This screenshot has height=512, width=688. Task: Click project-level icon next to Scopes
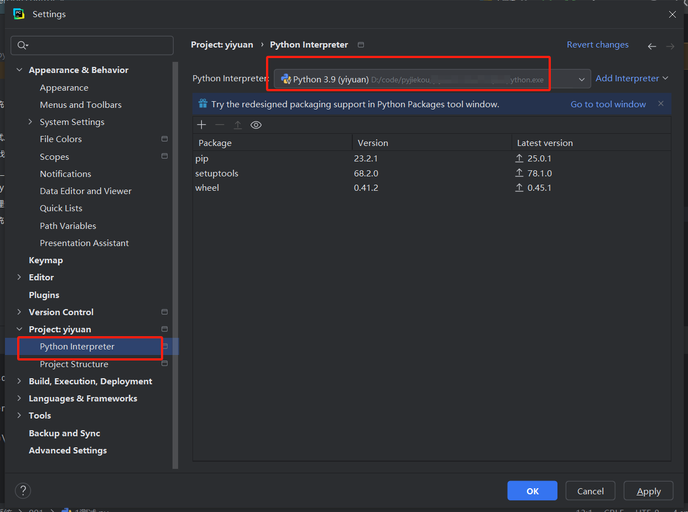click(x=164, y=156)
